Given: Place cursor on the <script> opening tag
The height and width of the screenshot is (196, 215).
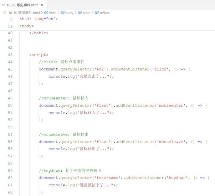Looking at the screenshot, I should (39, 55).
